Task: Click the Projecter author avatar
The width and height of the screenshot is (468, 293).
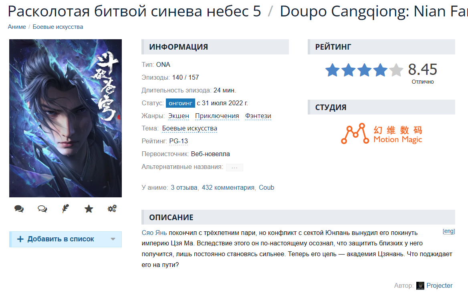Action: pos(420,285)
